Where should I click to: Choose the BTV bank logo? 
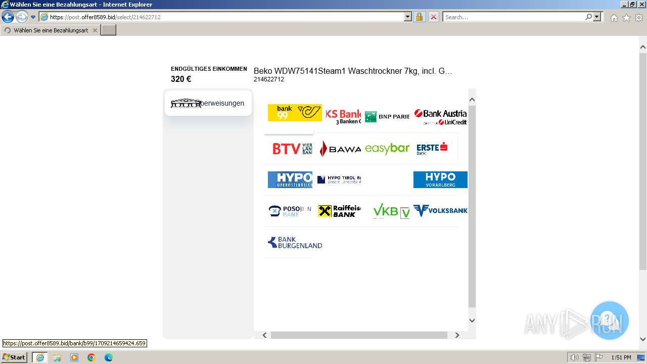(292, 149)
